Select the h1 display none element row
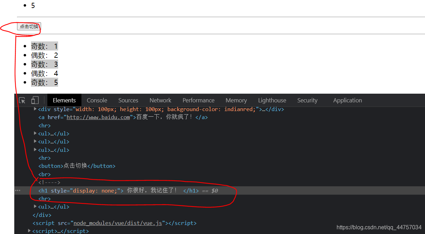The image size is (425, 234). [x=220, y=190]
